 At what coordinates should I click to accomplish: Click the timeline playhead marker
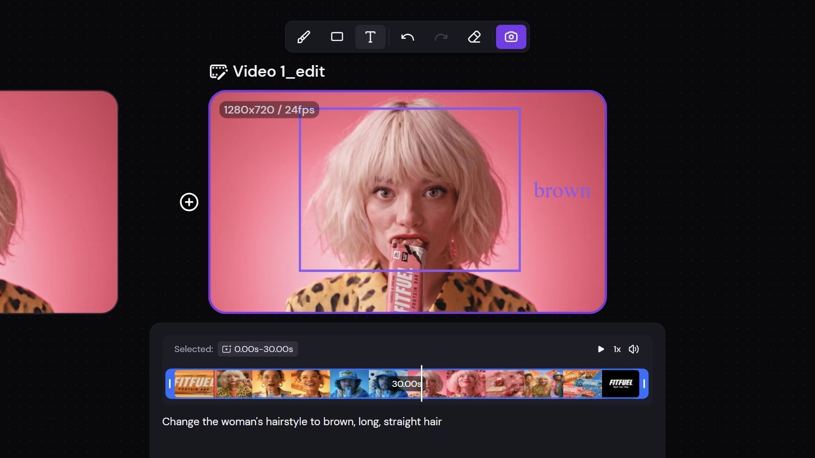(x=421, y=383)
